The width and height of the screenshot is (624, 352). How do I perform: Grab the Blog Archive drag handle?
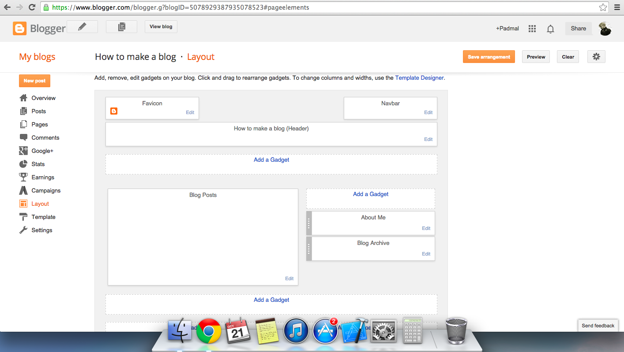tap(309, 249)
